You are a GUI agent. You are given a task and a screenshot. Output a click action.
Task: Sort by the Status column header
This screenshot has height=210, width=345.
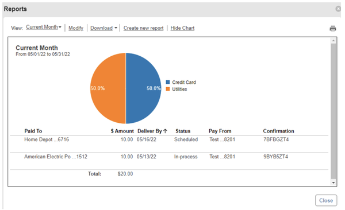[183, 131]
